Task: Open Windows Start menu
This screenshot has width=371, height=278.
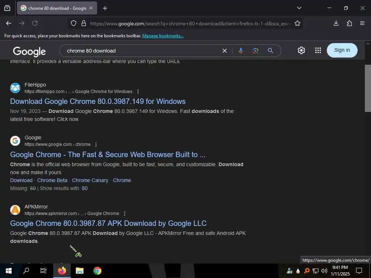Action: [x=9, y=271]
